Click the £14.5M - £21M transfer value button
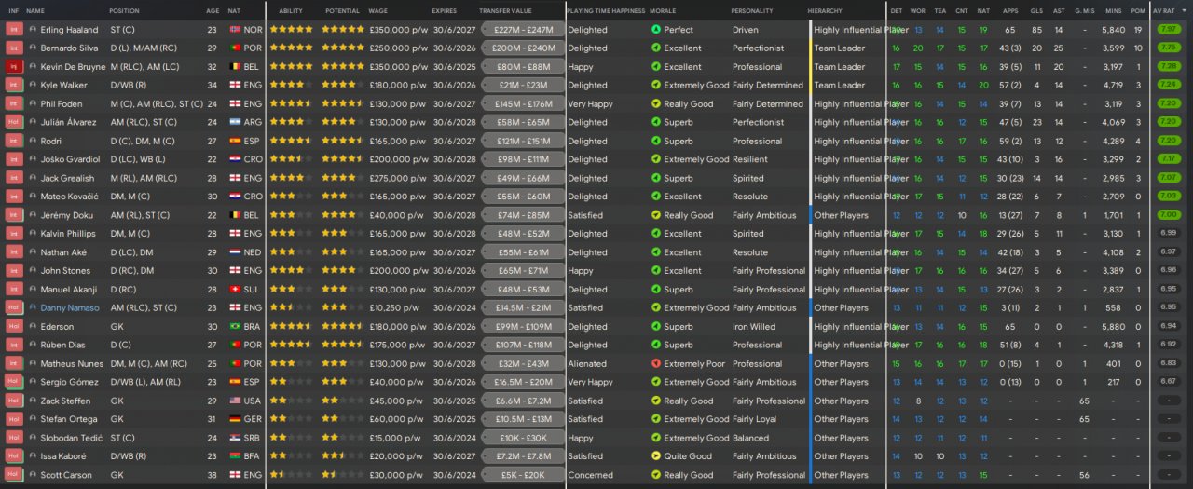The image size is (1193, 489). click(523, 307)
